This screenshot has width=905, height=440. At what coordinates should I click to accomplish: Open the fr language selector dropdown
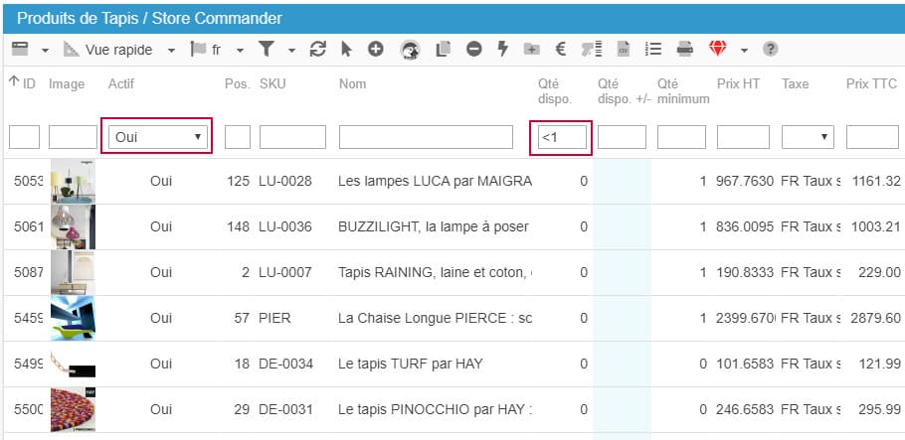coord(241,49)
